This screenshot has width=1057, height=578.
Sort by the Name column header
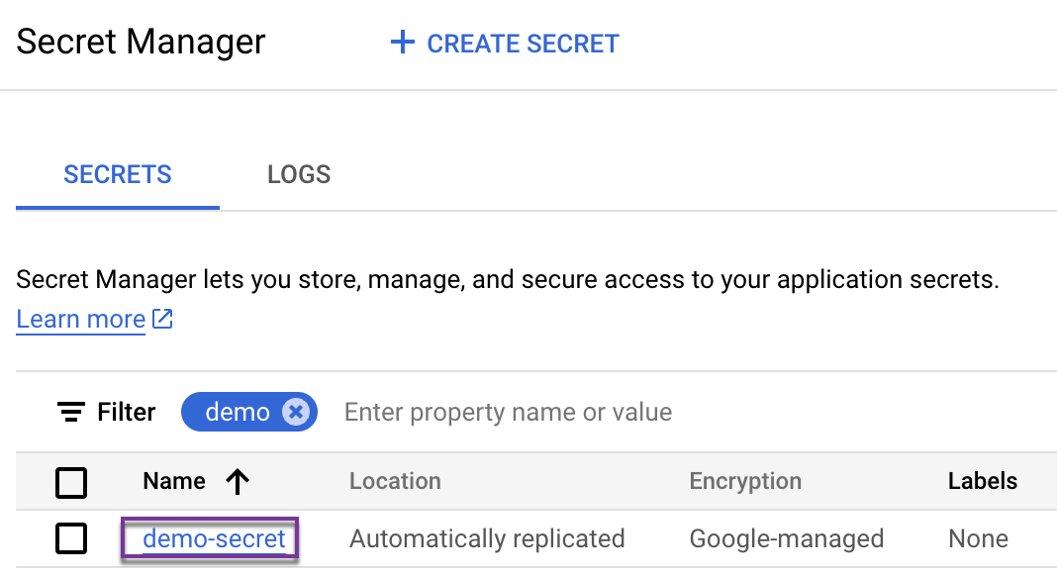point(174,482)
